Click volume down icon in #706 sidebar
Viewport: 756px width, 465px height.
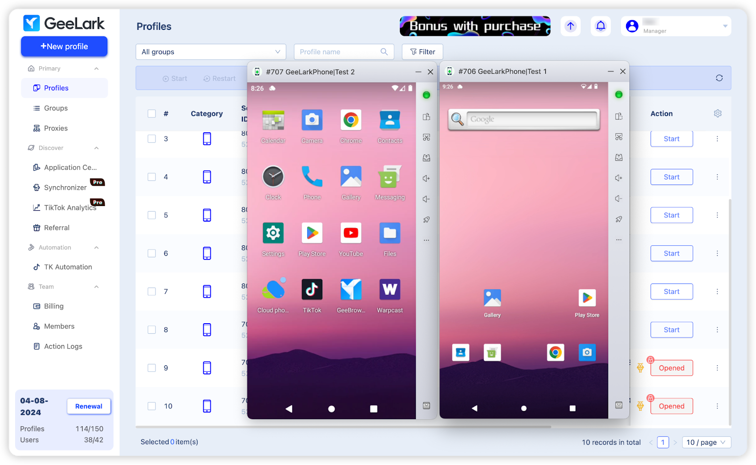619,198
